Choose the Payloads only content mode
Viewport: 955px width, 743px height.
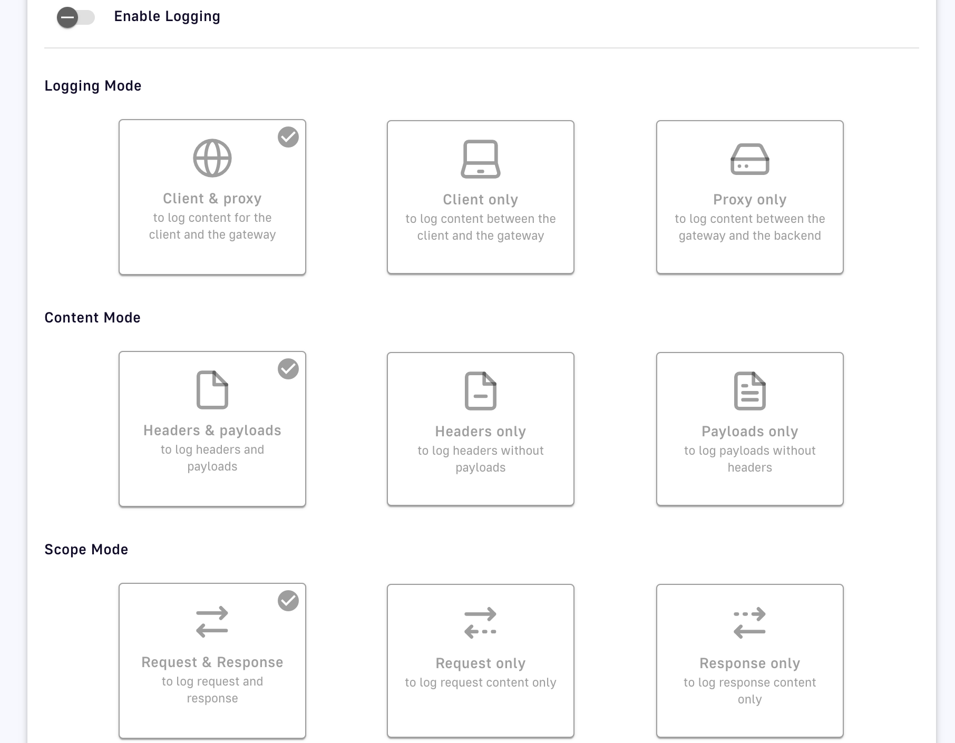click(749, 429)
